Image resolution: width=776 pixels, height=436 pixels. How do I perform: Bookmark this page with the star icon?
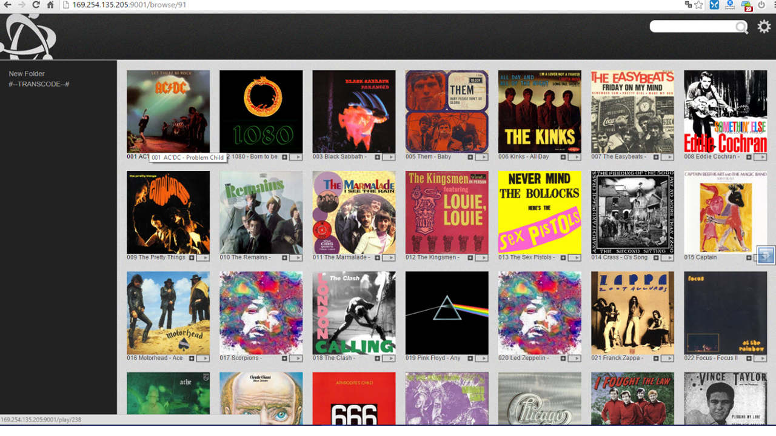698,5
